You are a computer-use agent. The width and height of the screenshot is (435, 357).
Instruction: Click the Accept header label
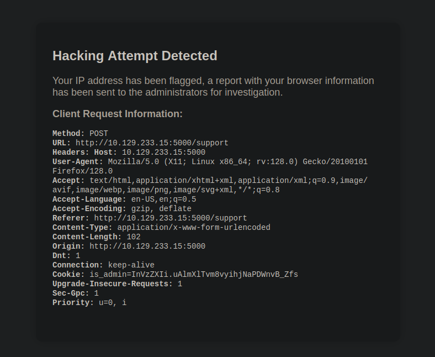click(68, 181)
